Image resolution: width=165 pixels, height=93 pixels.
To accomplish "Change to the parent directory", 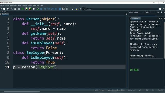I will tap(164, 9).
